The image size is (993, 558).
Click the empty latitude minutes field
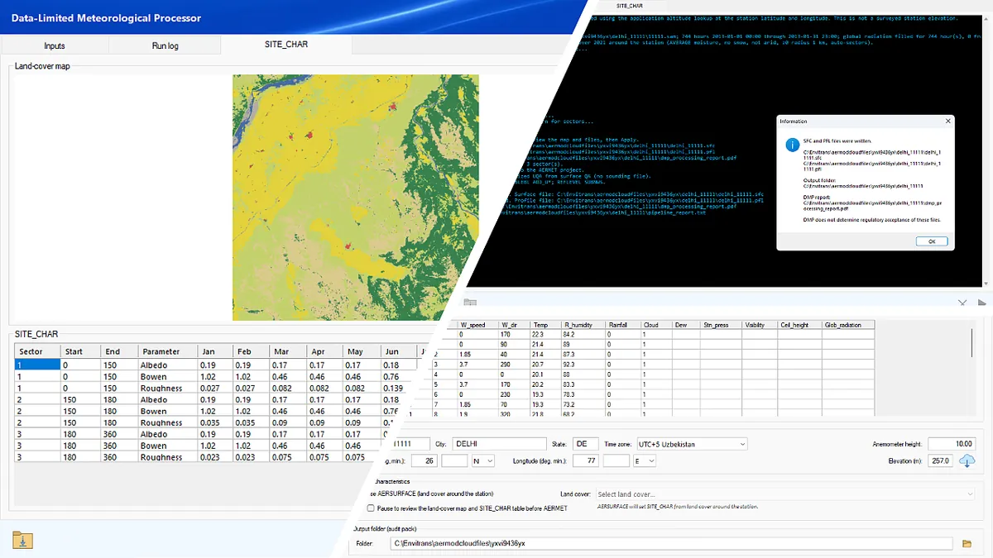(x=455, y=460)
